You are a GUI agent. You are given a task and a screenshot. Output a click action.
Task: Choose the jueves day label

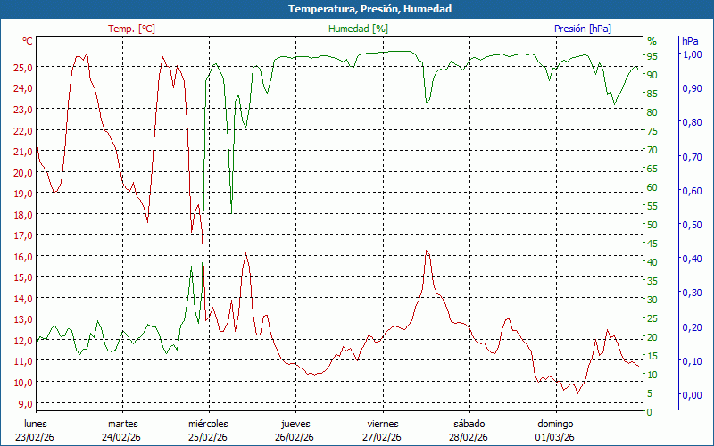295,424
